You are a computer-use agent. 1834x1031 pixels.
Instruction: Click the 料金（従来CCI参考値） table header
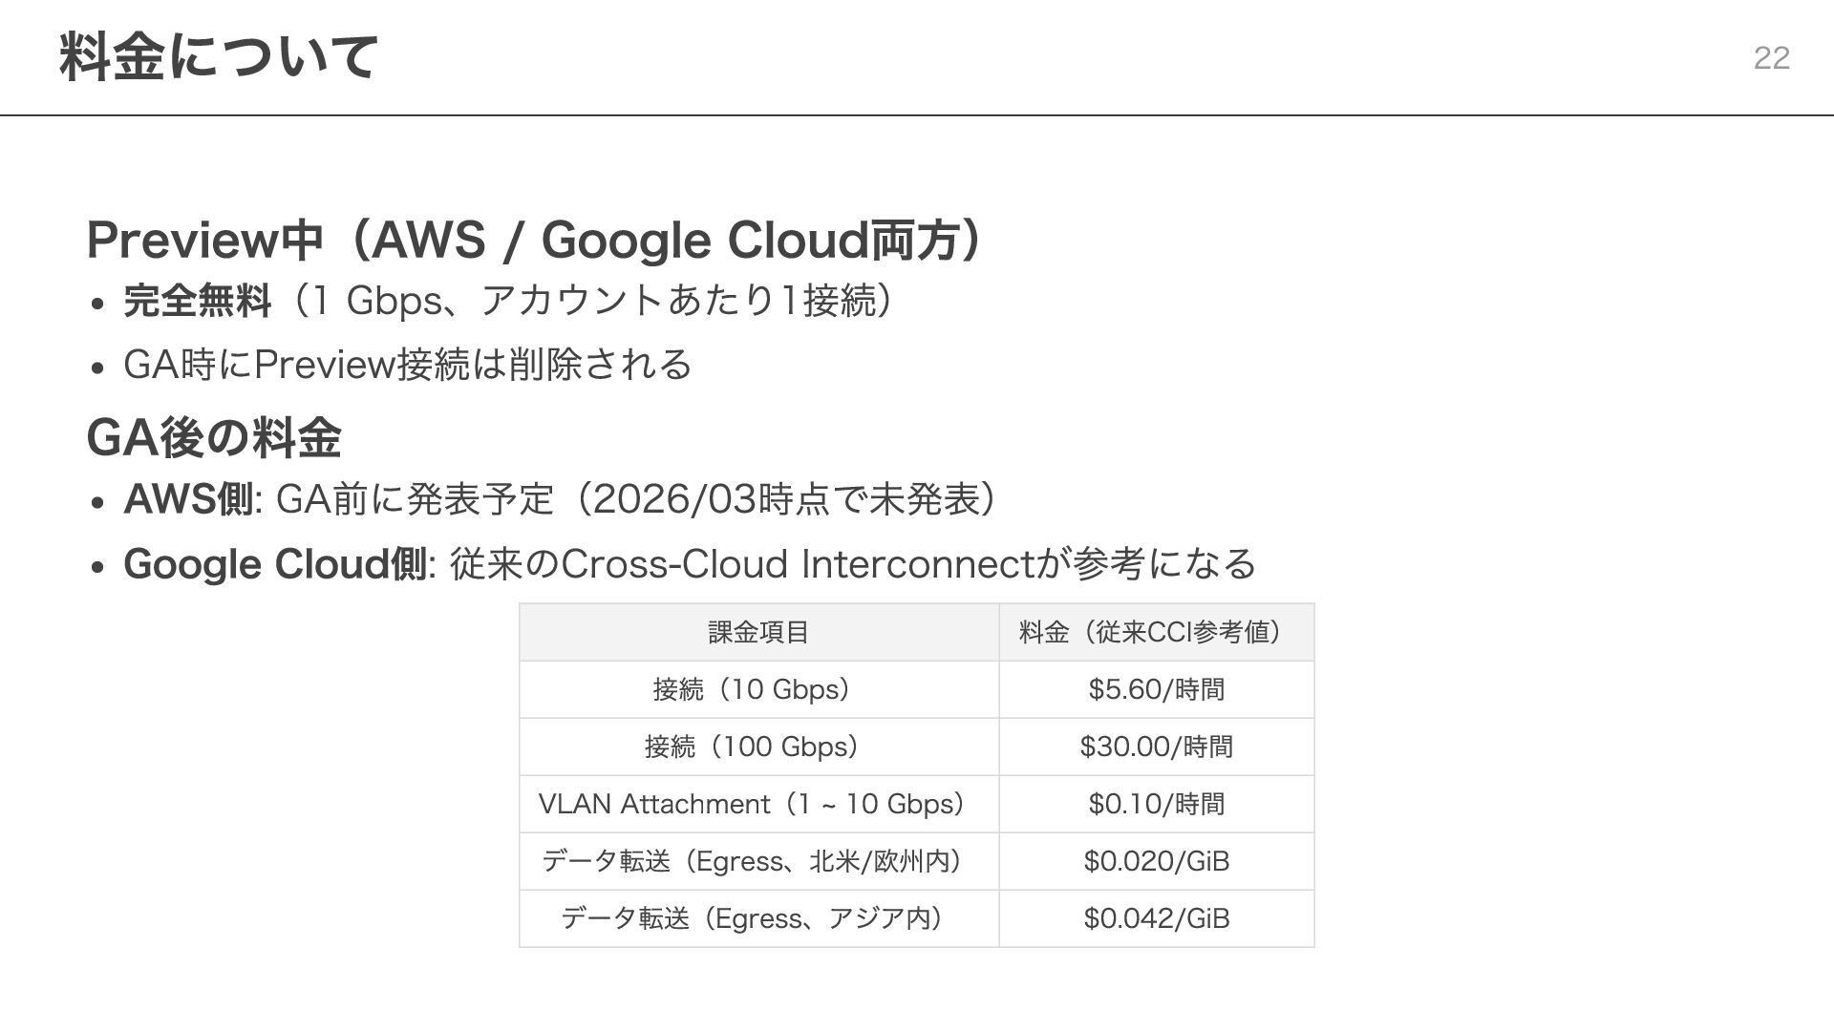pyautogui.click(x=1156, y=632)
